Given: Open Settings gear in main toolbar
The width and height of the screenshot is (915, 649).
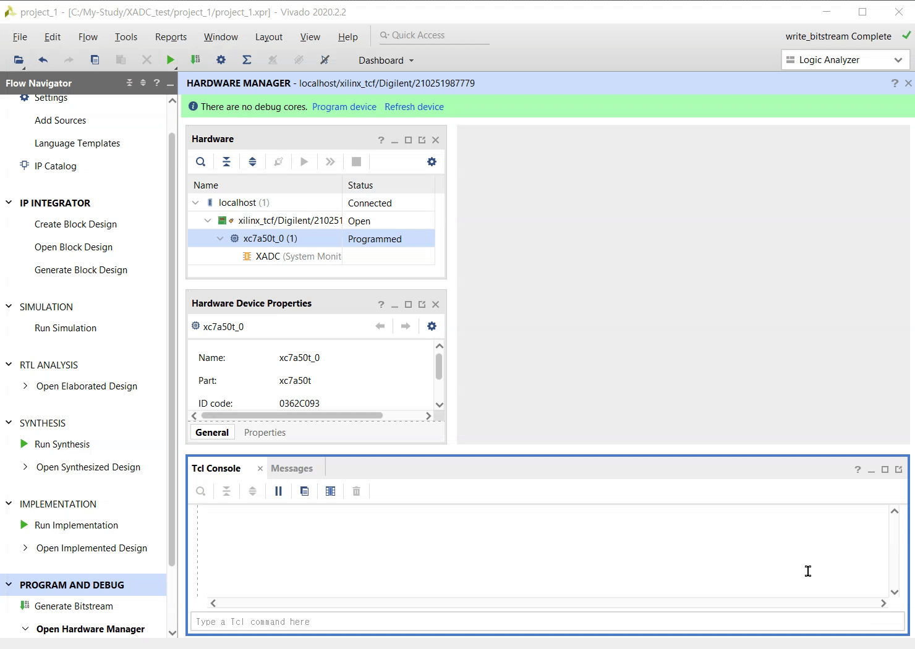Looking at the screenshot, I should click(x=221, y=60).
